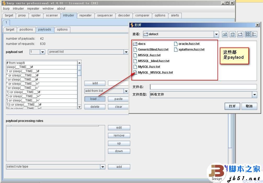
Task: Select the MSSQL_blind.fuzz.txt file
Action: [151, 61]
